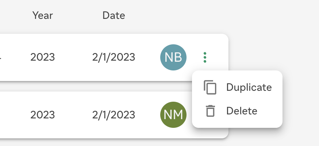Choose the Delete menu entry text
319x146 pixels.
pos(242,111)
